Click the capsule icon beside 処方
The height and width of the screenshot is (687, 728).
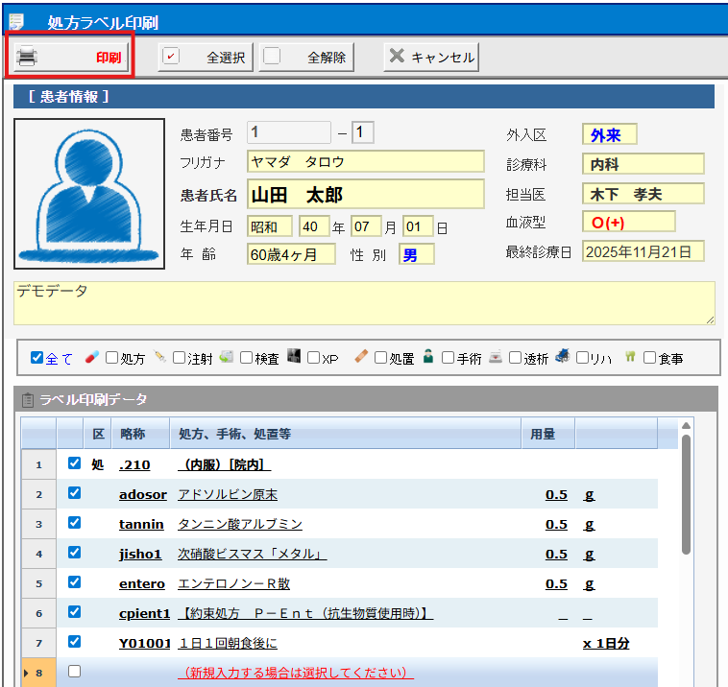[x=91, y=357]
